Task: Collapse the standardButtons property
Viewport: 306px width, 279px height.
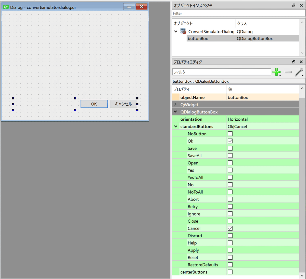Action: click(176, 126)
